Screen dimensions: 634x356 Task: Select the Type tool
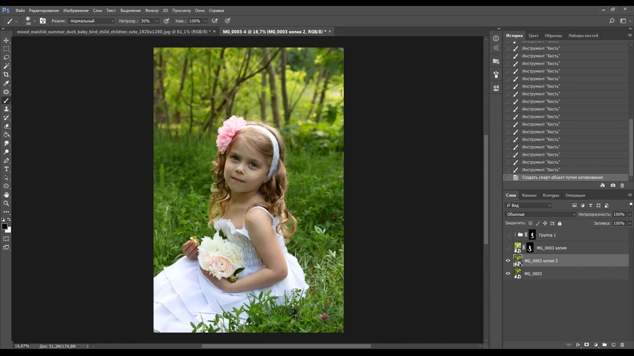pos(6,169)
